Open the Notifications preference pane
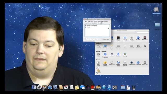 [x=145, y=38]
